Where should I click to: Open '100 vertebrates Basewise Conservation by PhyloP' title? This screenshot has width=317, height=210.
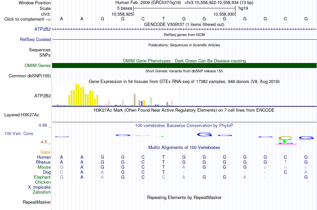(x=184, y=126)
